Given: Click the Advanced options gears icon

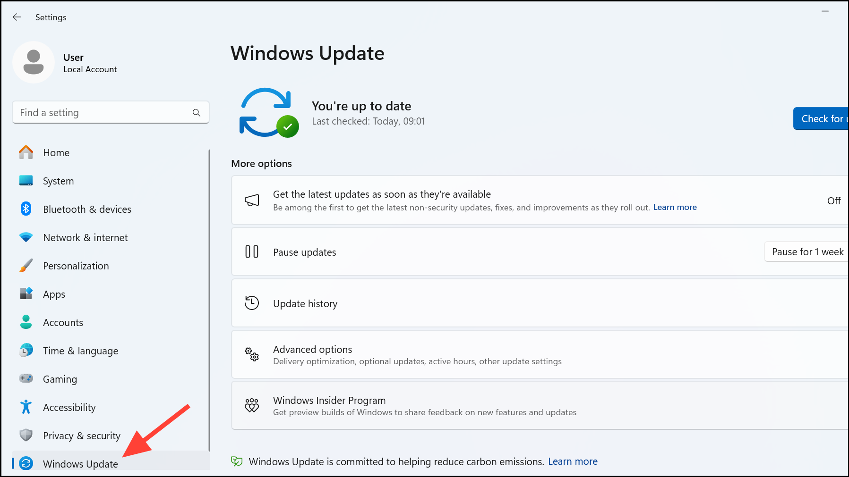Looking at the screenshot, I should coord(252,354).
